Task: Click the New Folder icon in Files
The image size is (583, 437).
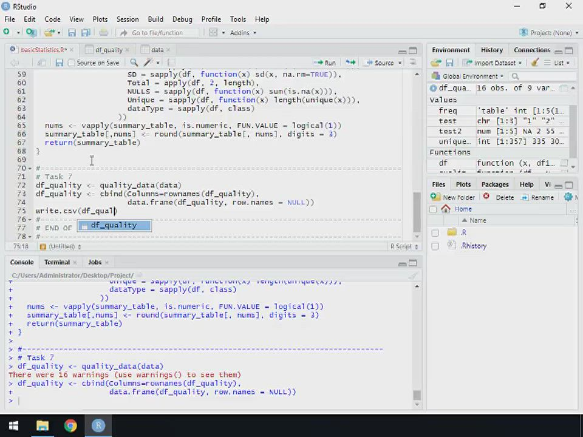Action: point(435,197)
